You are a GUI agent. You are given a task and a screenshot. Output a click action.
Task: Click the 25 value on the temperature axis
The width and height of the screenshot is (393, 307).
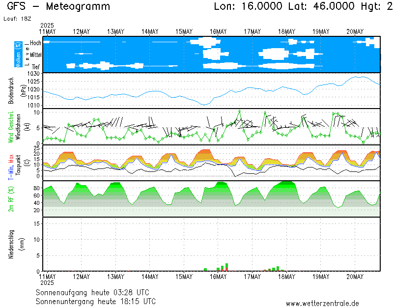37,148
